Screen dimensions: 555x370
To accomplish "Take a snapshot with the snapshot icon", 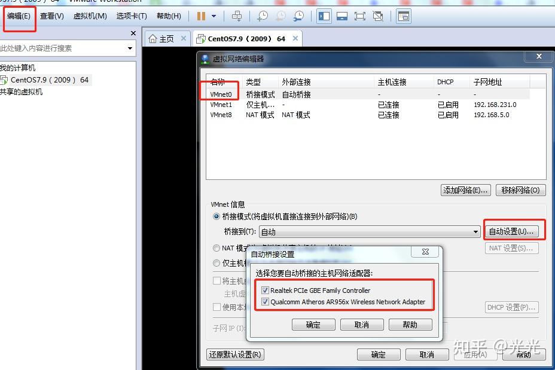I will [263, 16].
